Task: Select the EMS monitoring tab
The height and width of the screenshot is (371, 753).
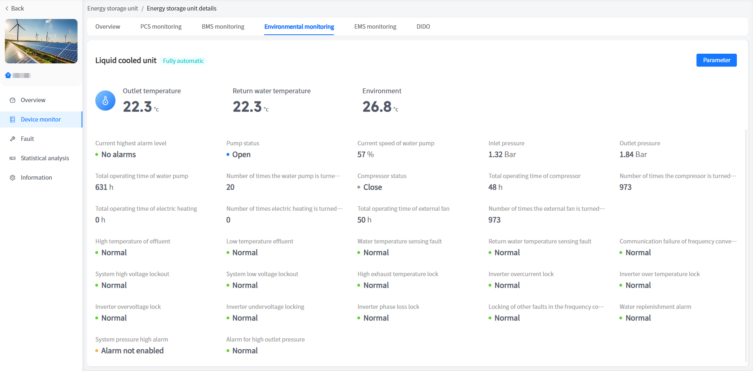Action: (375, 27)
